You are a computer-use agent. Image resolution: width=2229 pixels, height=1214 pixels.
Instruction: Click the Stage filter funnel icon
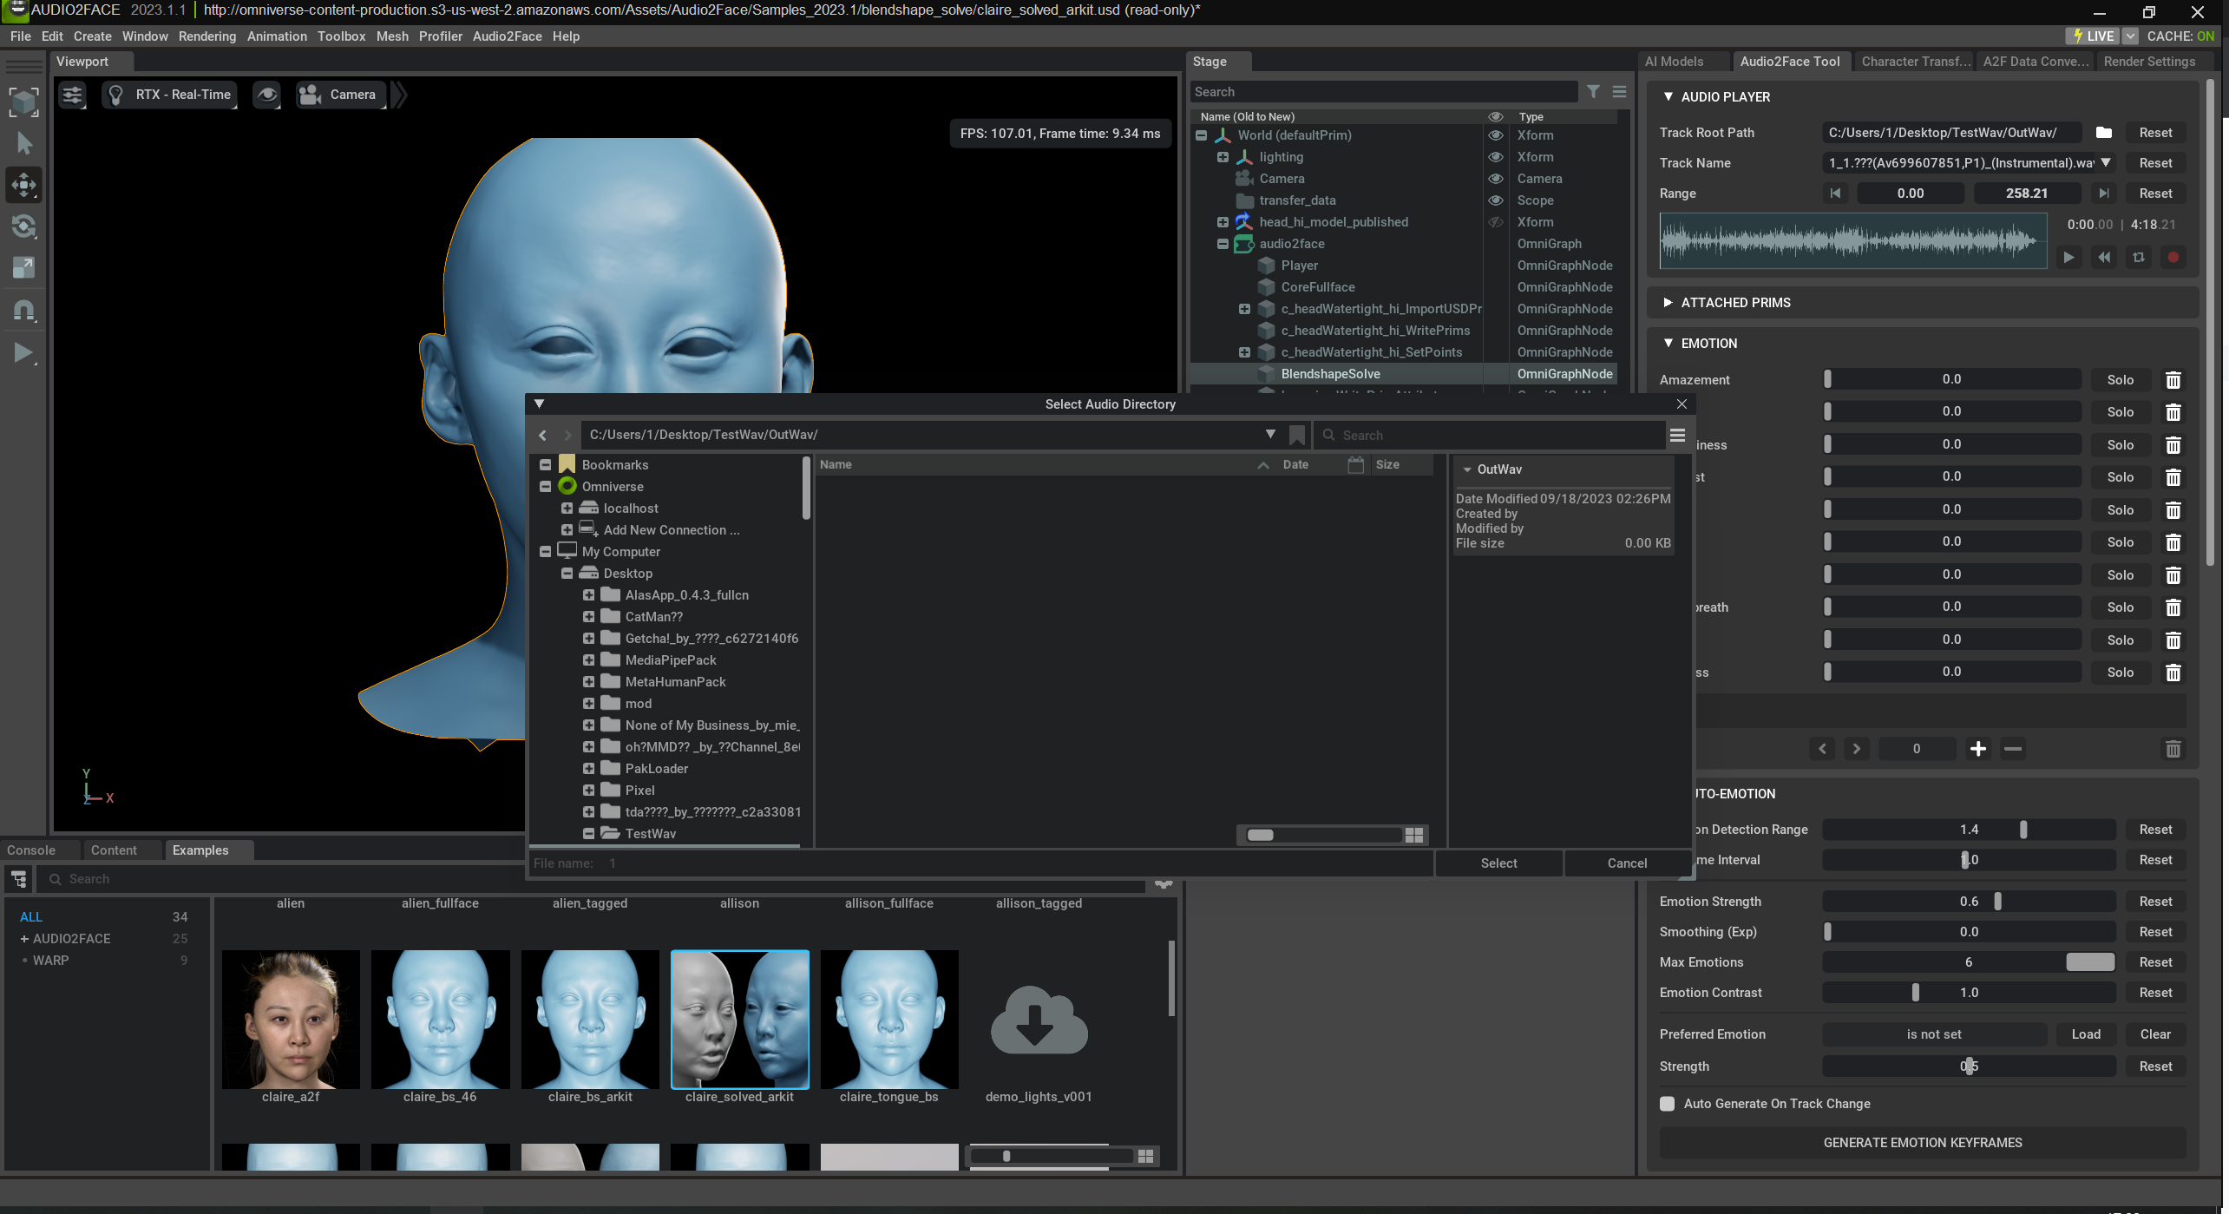coord(1593,92)
